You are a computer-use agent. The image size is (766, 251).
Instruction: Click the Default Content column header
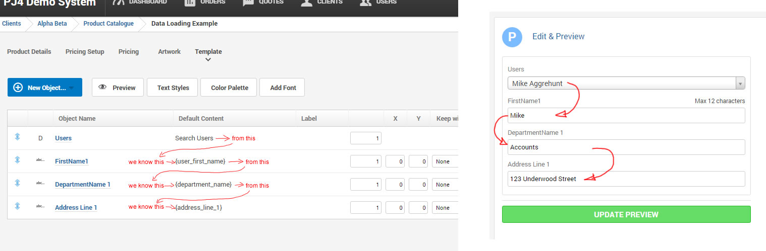pos(201,119)
